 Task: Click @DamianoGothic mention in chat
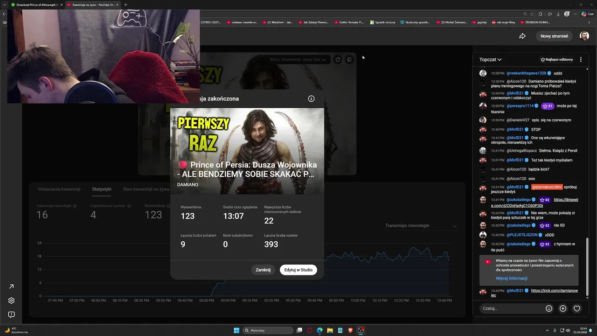[547, 187]
